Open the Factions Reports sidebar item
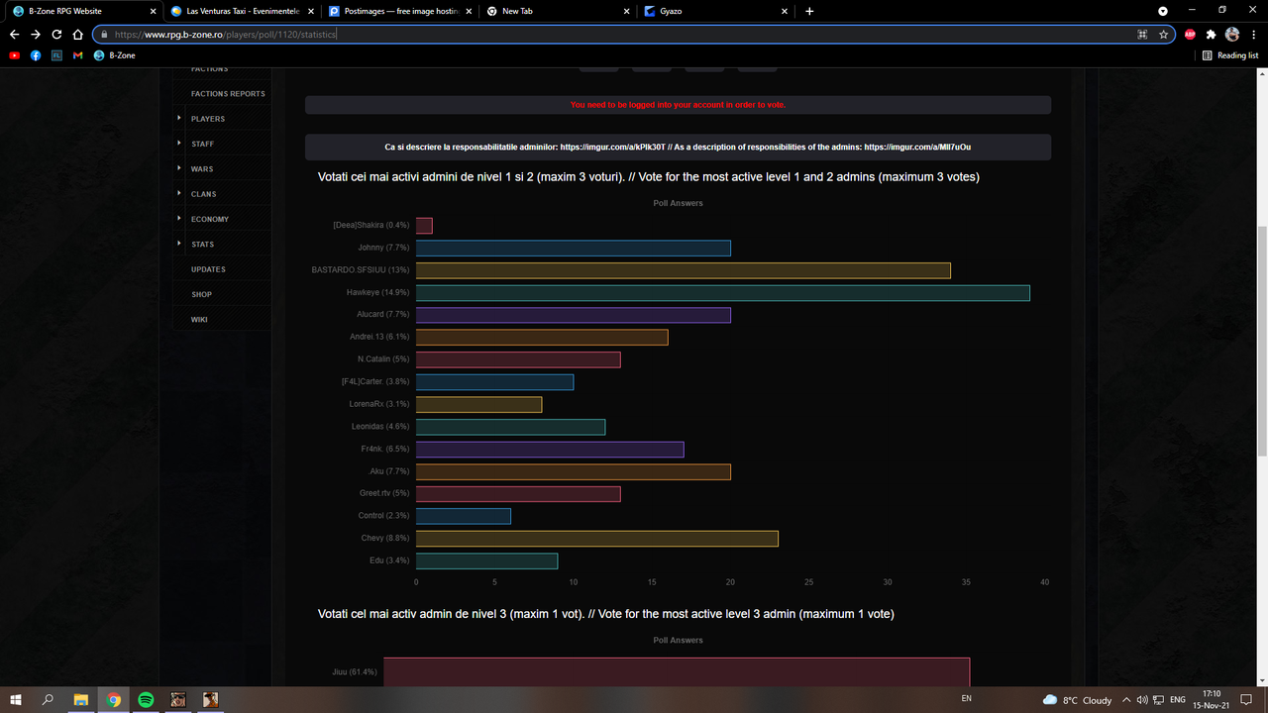The width and height of the screenshot is (1268, 713). pyautogui.click(x=228, y=94)
